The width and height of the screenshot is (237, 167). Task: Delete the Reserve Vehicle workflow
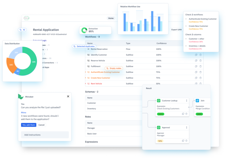pyautogui.click(x=200, y=61)
